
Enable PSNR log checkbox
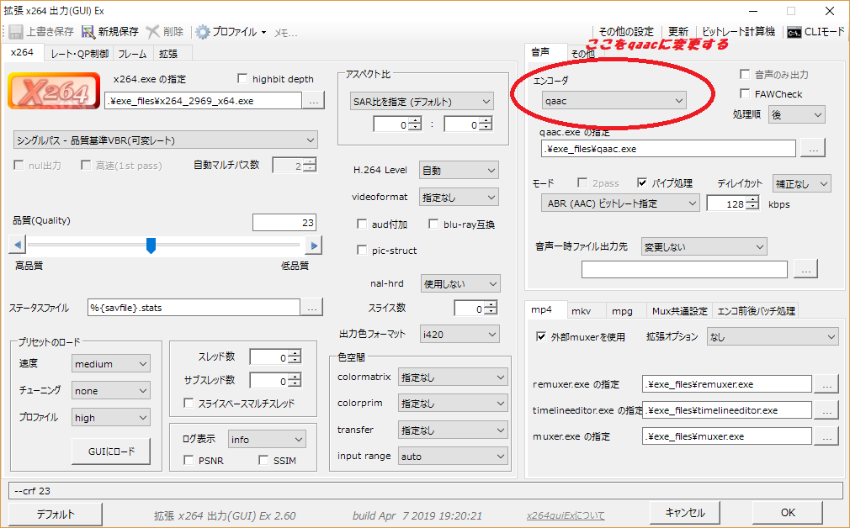189,460
